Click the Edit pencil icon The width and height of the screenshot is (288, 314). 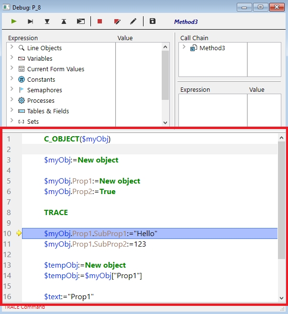(133, 22)
